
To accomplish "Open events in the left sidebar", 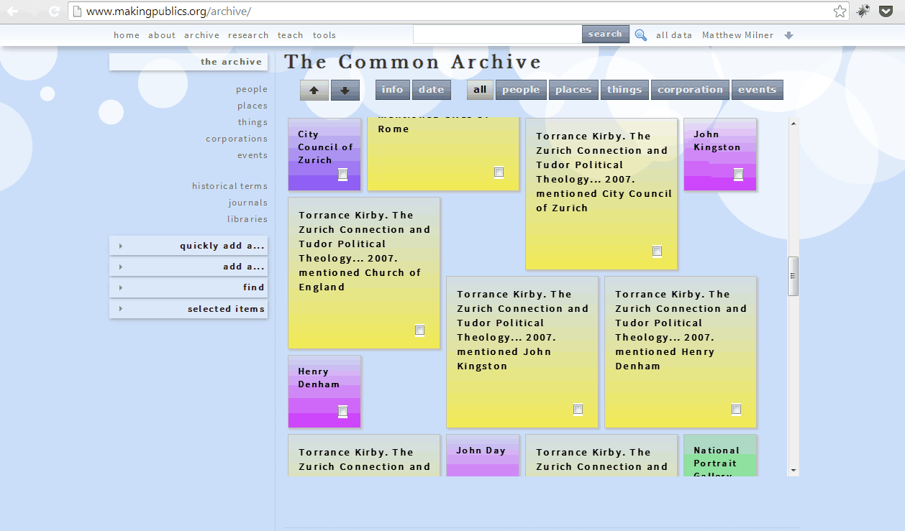I will click(253, 155).
